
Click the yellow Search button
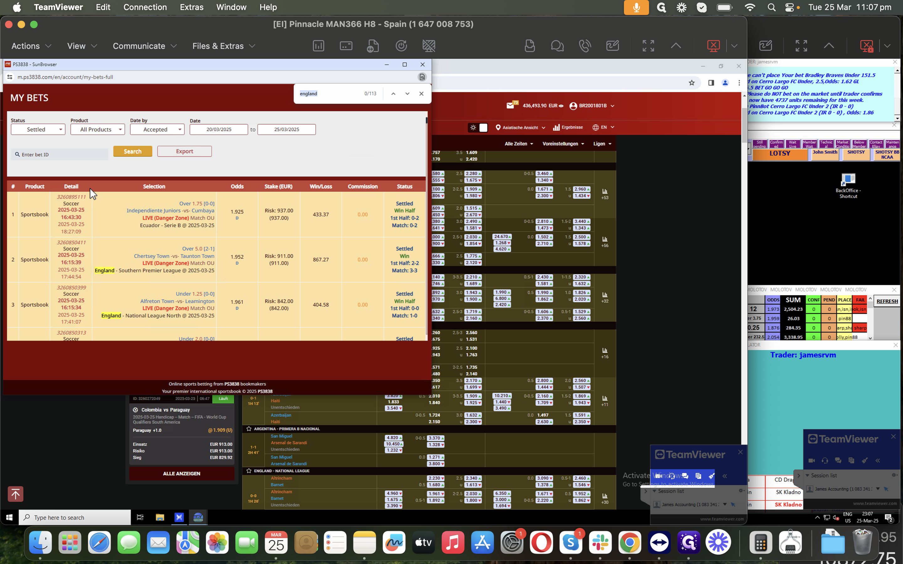pos(133,151)
